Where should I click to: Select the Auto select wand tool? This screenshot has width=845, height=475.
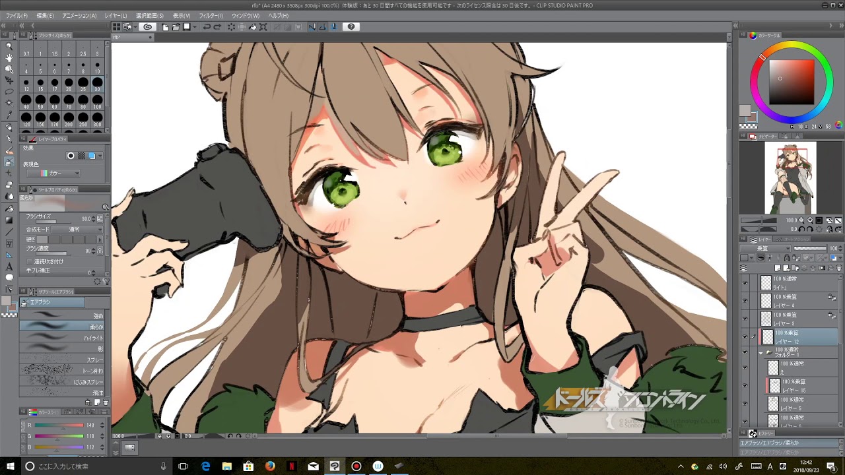pyautogui.click(x=9, y=104)
